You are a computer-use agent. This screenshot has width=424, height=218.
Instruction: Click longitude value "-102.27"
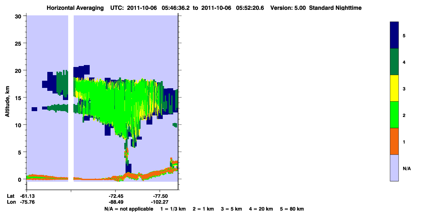point(160,202)
